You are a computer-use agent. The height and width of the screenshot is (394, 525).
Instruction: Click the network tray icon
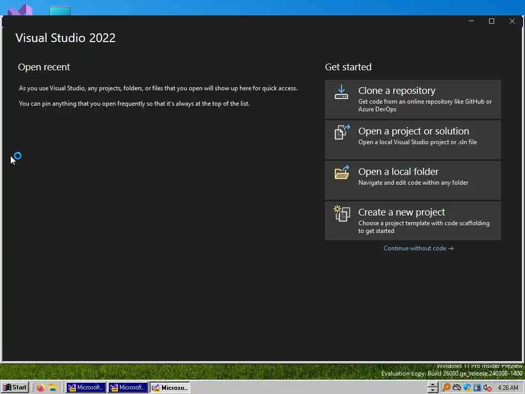click(477, 388)
